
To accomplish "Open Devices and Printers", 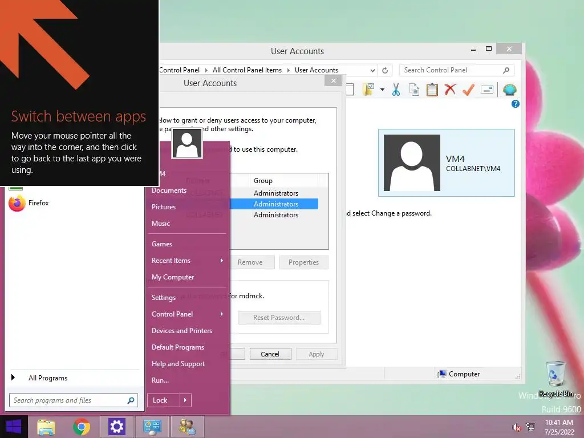I will pos(182,331).
